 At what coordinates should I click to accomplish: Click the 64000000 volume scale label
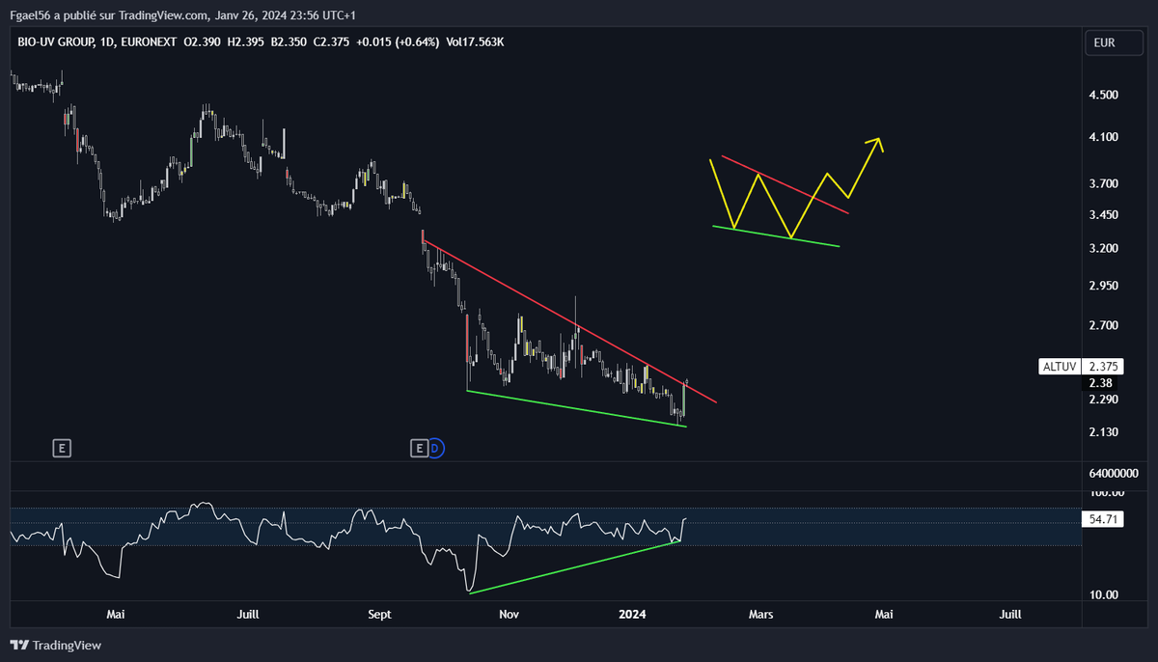pos(1112,473)
